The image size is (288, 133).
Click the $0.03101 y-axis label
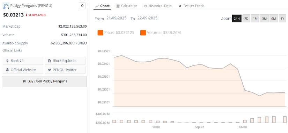coord(104,102)
